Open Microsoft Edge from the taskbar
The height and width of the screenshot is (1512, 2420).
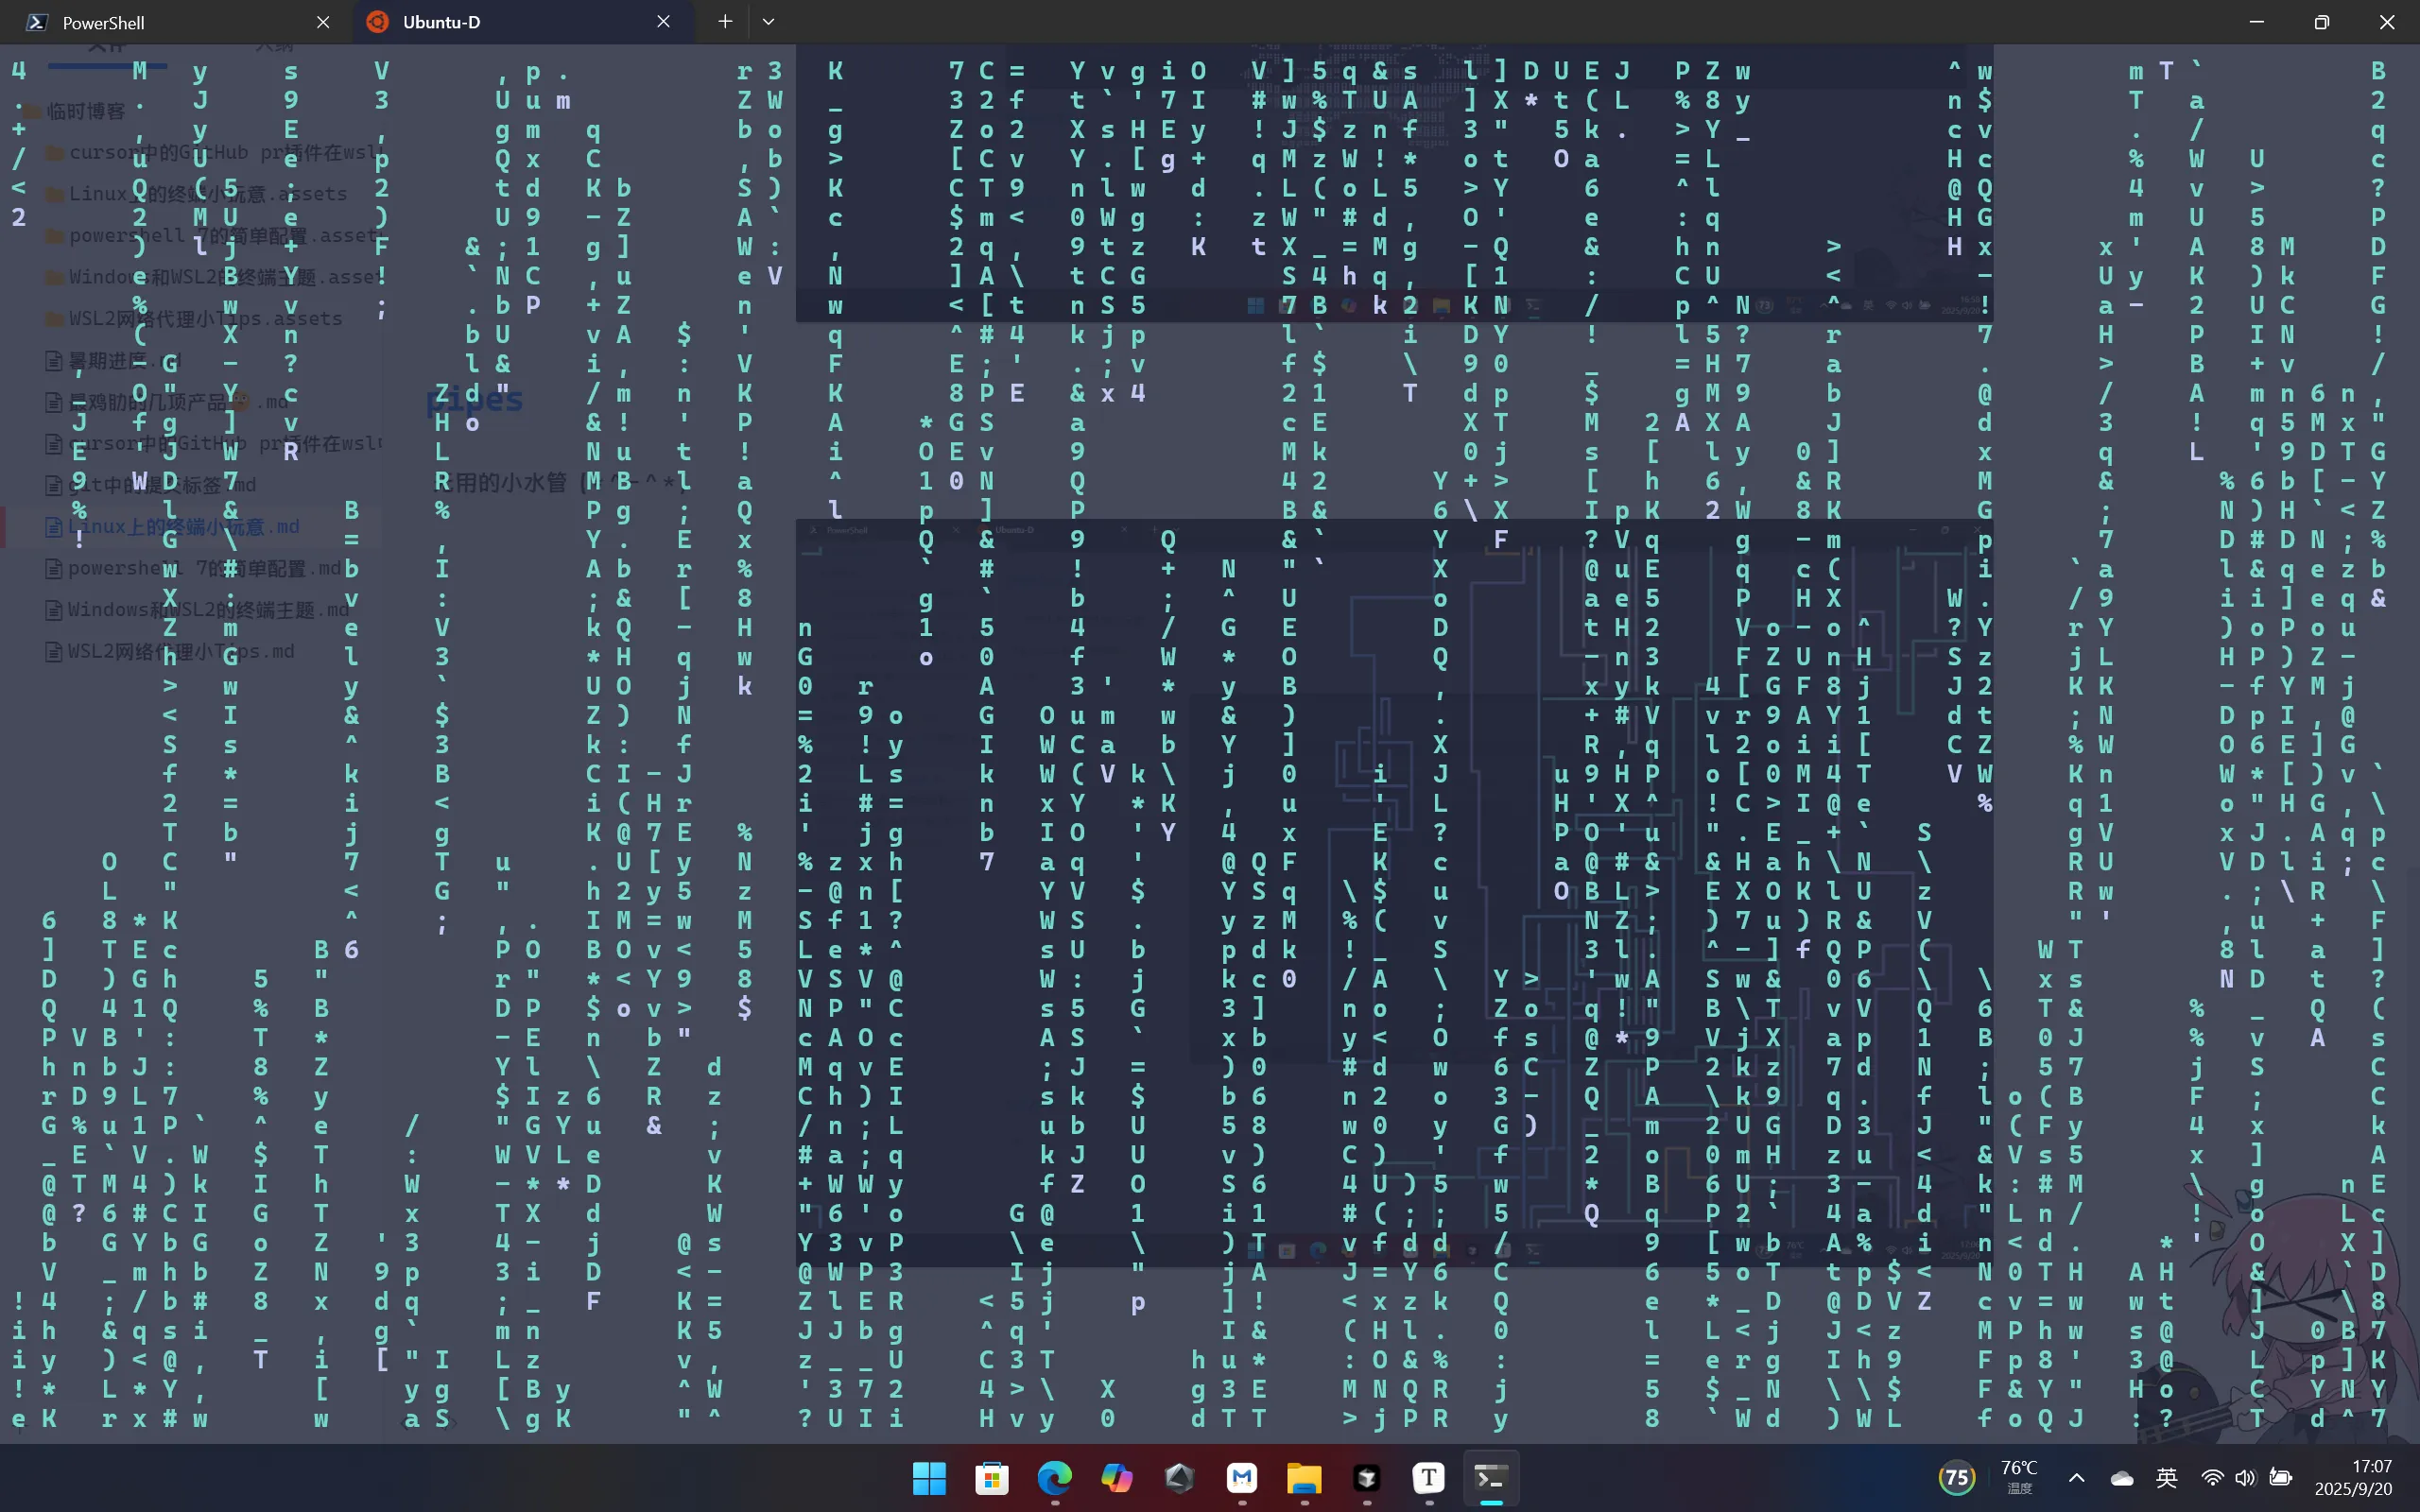[1054, 1478]
